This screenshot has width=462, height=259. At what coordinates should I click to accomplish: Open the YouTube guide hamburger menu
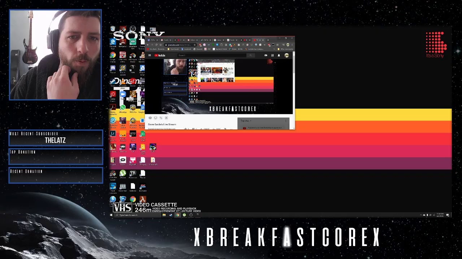tap(149, 55)
